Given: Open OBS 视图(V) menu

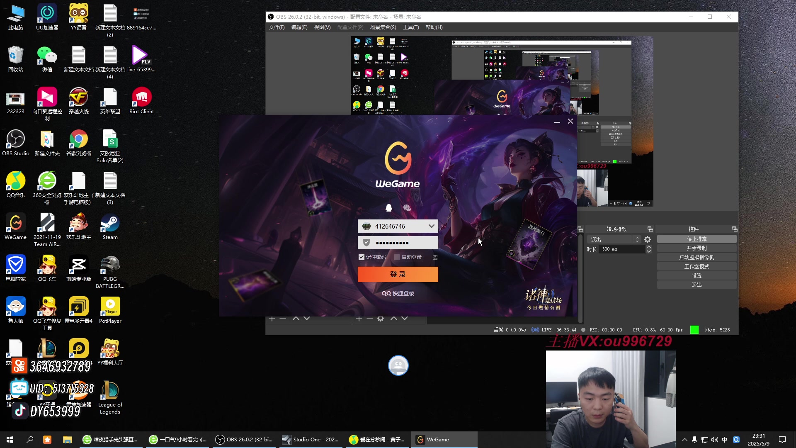Looking at the screenshot, I should coord(322,27).
